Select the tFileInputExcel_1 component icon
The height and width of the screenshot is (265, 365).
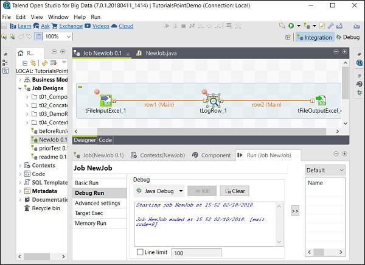pyautogui.click(x=105, y=101)
